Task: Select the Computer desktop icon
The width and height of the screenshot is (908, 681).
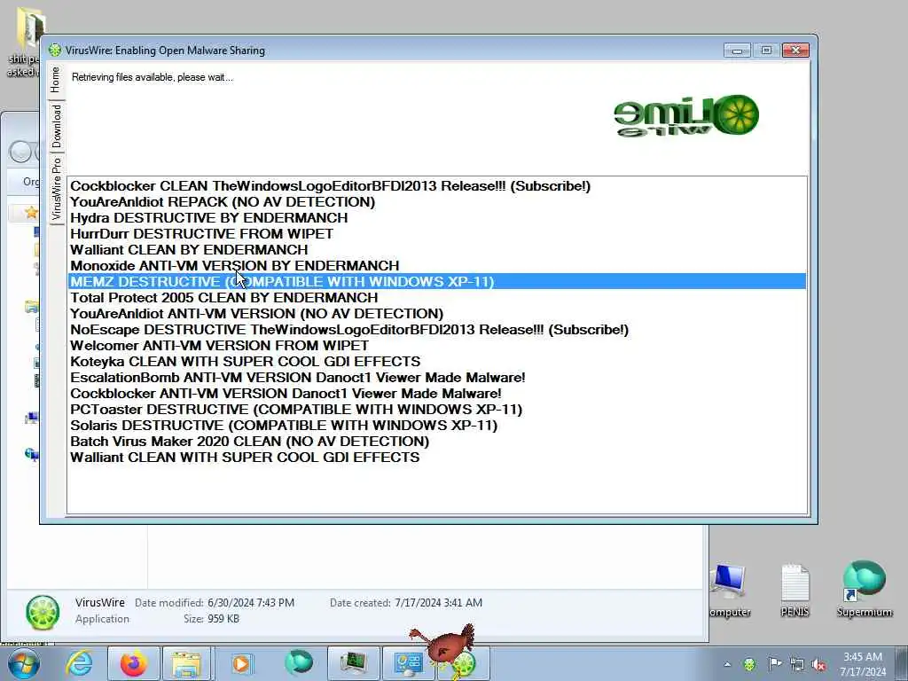Action: (729, 590)
